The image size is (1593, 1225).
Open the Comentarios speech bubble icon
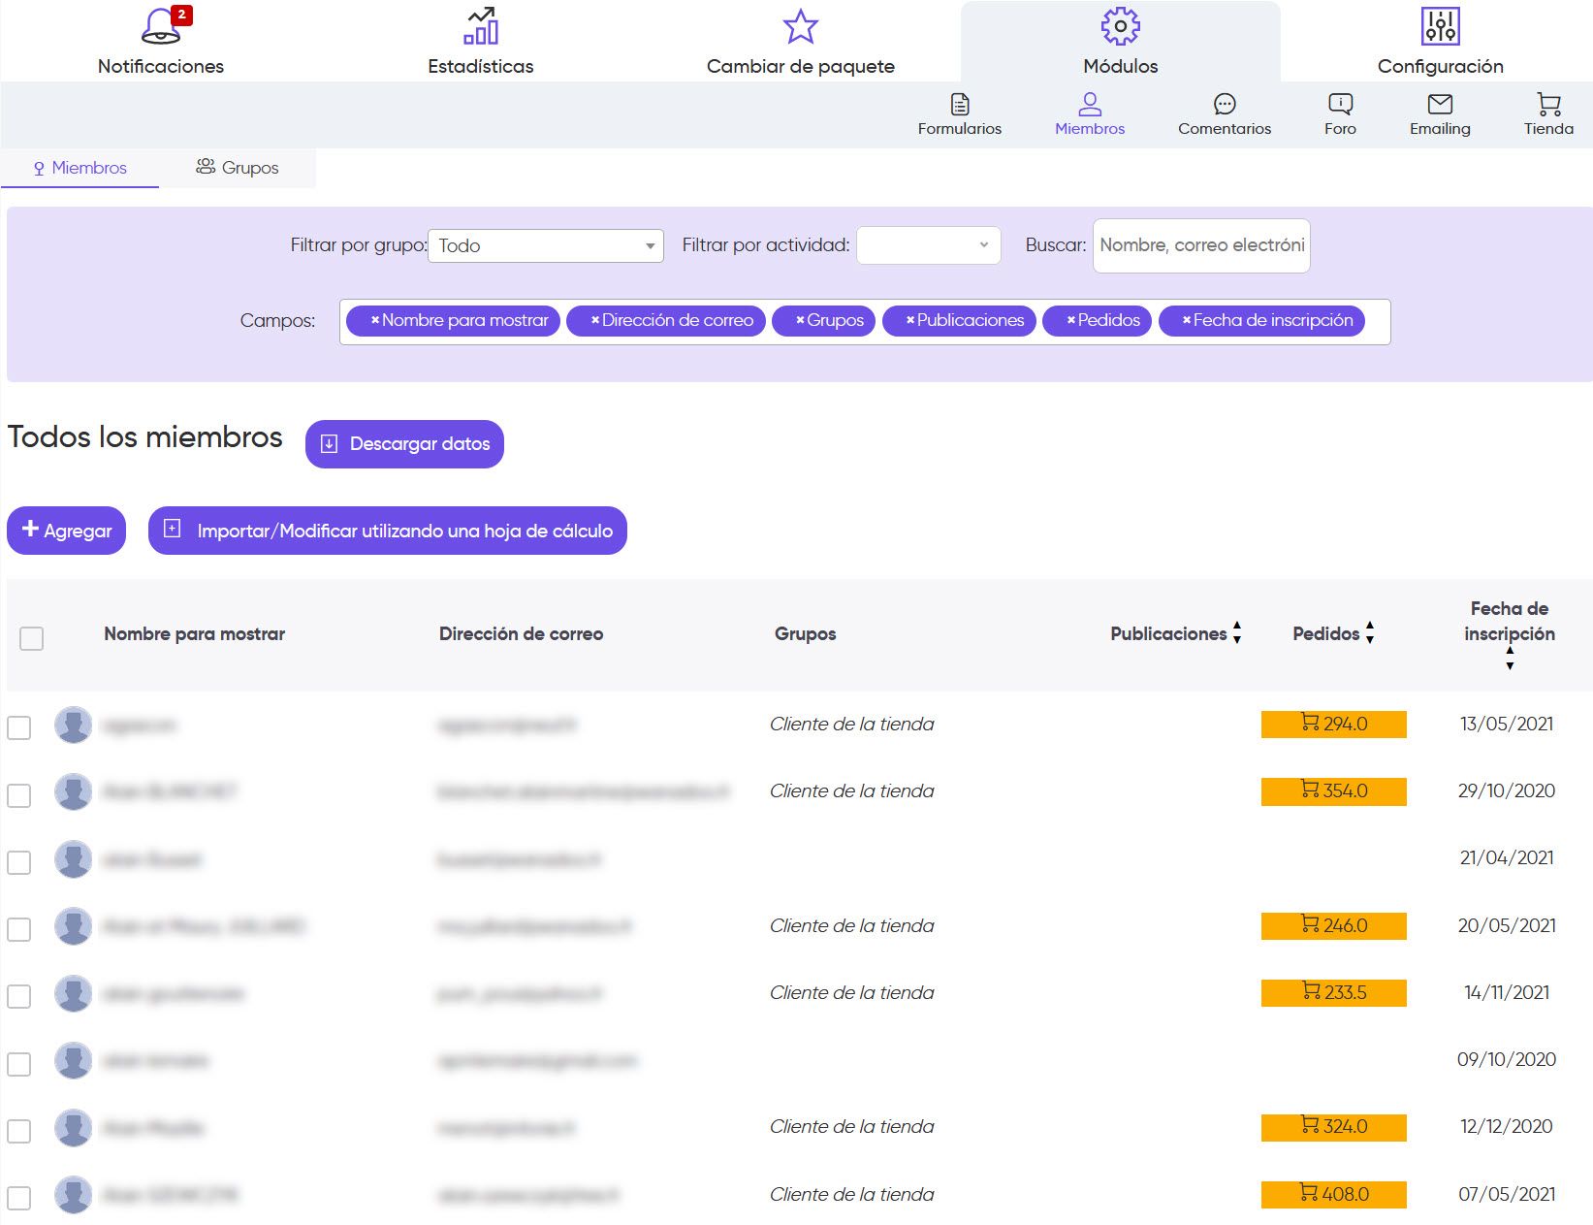[1225, 104]
